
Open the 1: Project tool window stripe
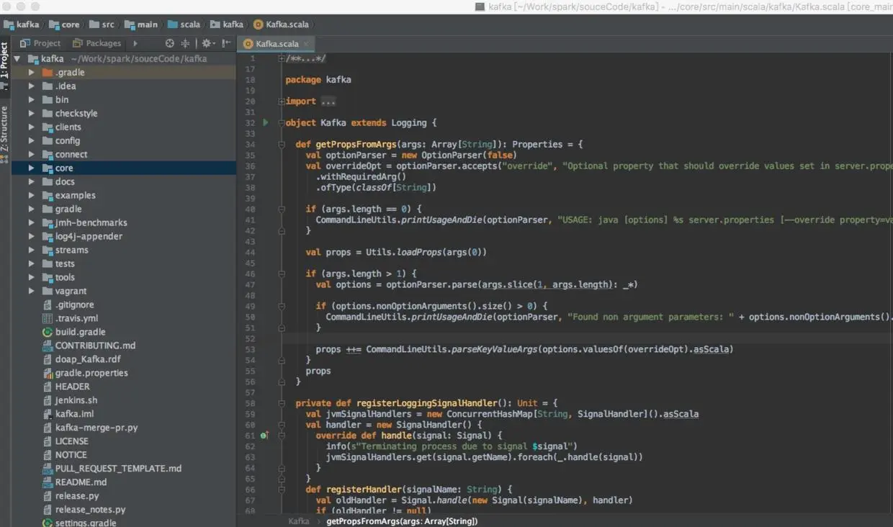[4, 66]
